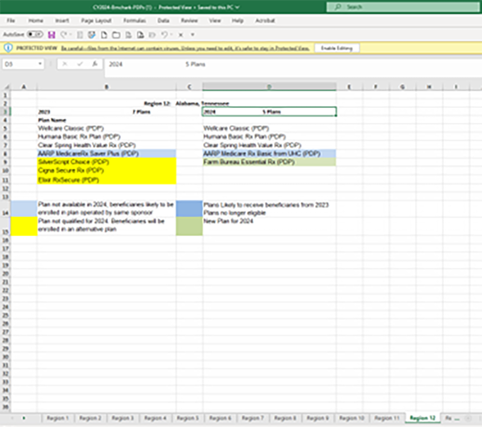Click the purple Save icon
Viewport: 482px width, 427px height.
(52, 35)
